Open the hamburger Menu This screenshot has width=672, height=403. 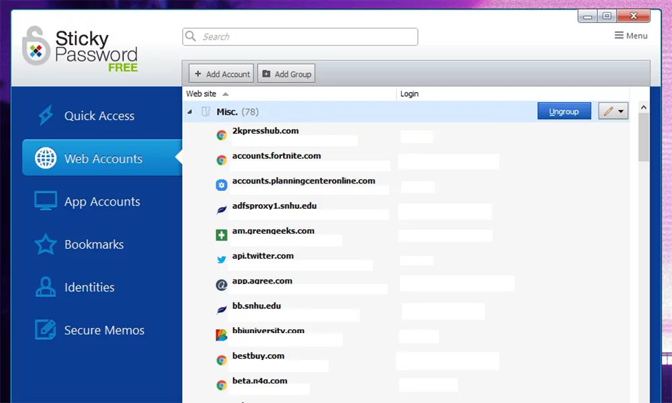click(x=631, y=36)
